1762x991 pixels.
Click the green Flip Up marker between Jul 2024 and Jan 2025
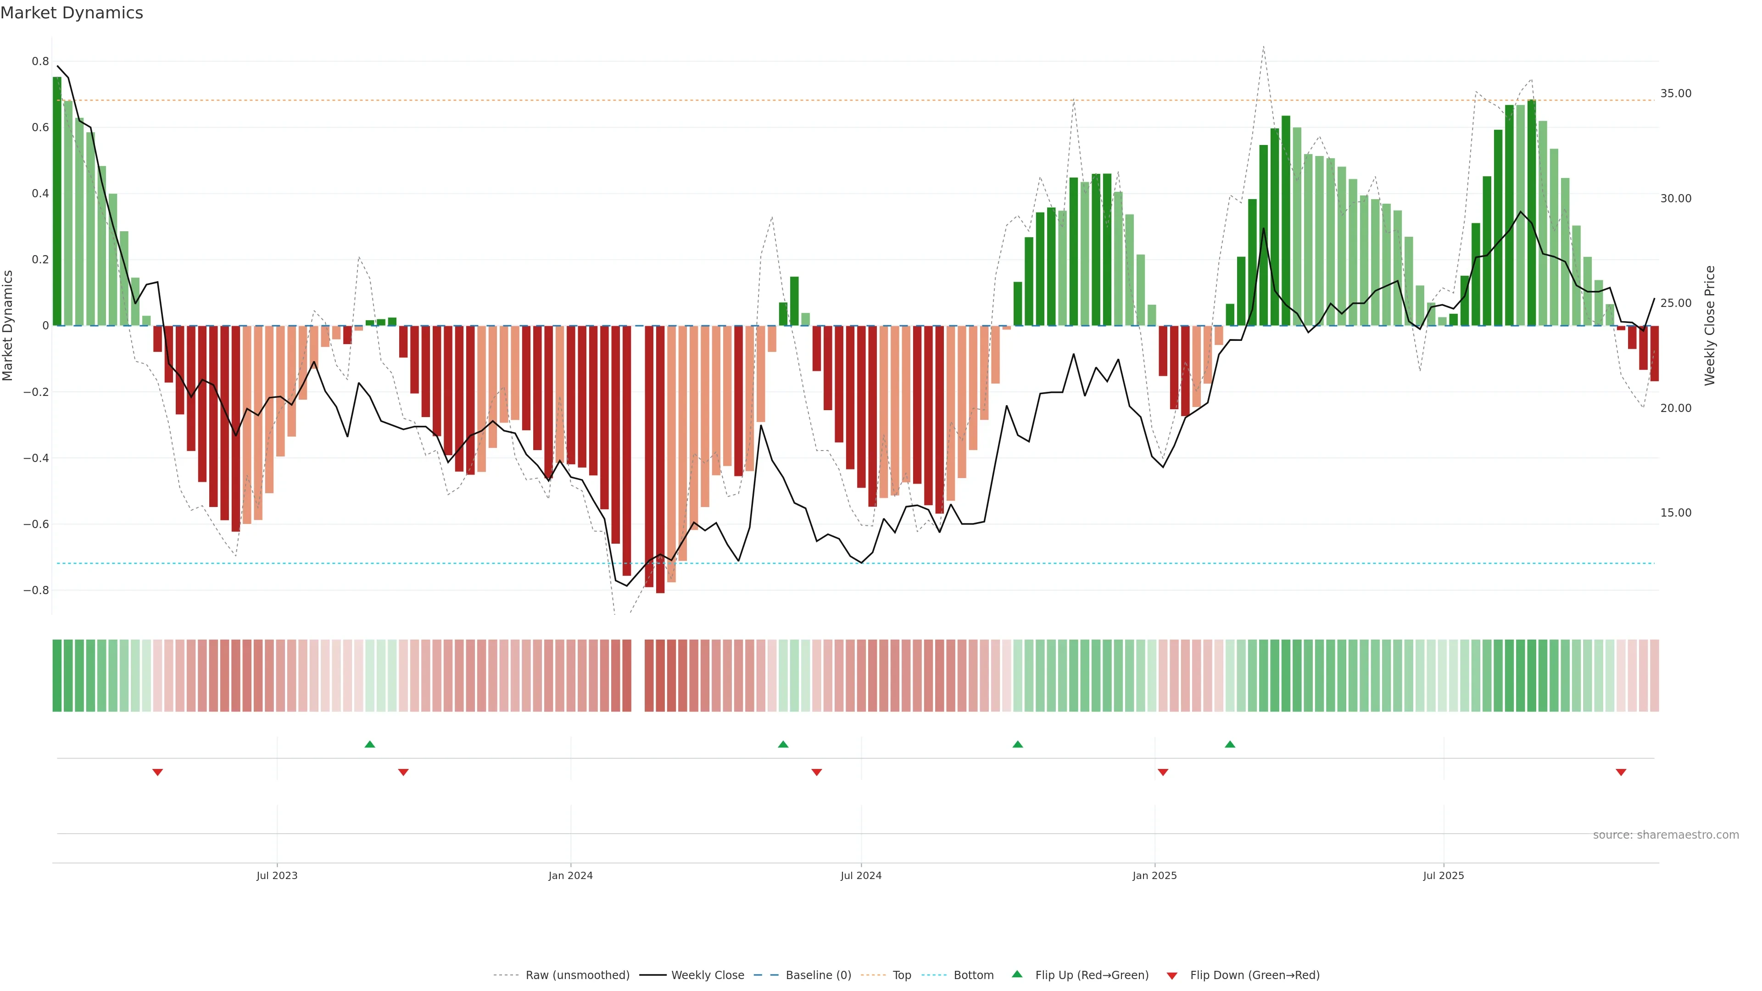pyautogui.click(x=1017, y=744)
